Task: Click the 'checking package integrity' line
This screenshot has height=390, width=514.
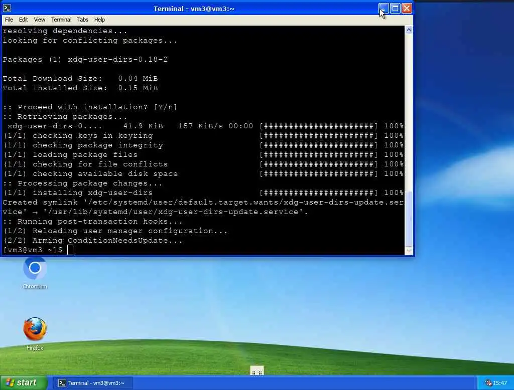Action: click(x=203, y=145)
